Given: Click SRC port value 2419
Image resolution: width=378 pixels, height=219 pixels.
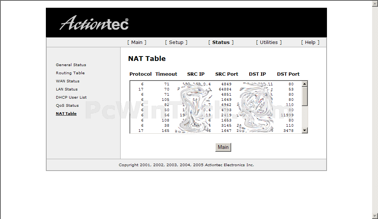Looking at the screenshot, I should click(226, 115).
